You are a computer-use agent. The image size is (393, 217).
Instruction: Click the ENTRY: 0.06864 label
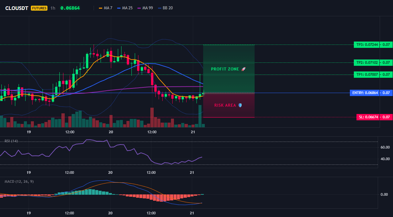pos(364,93)
